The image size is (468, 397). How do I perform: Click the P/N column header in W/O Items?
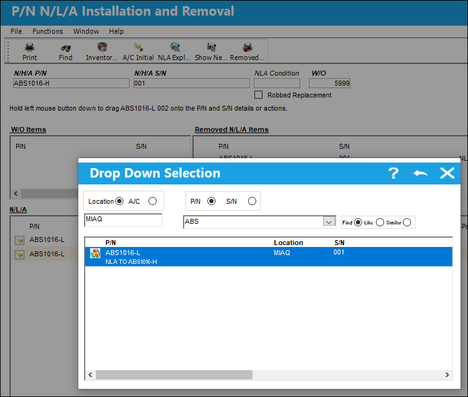click(x=21, y=146)
